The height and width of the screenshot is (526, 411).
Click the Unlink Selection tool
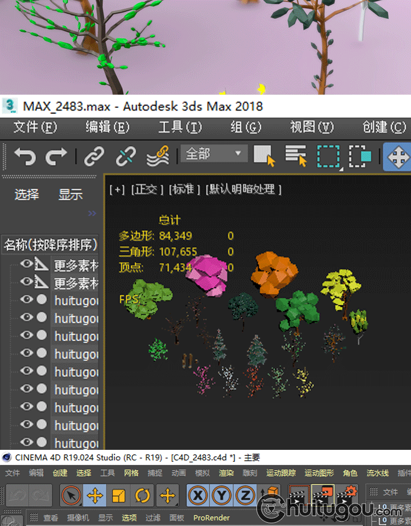coord(126,156)
